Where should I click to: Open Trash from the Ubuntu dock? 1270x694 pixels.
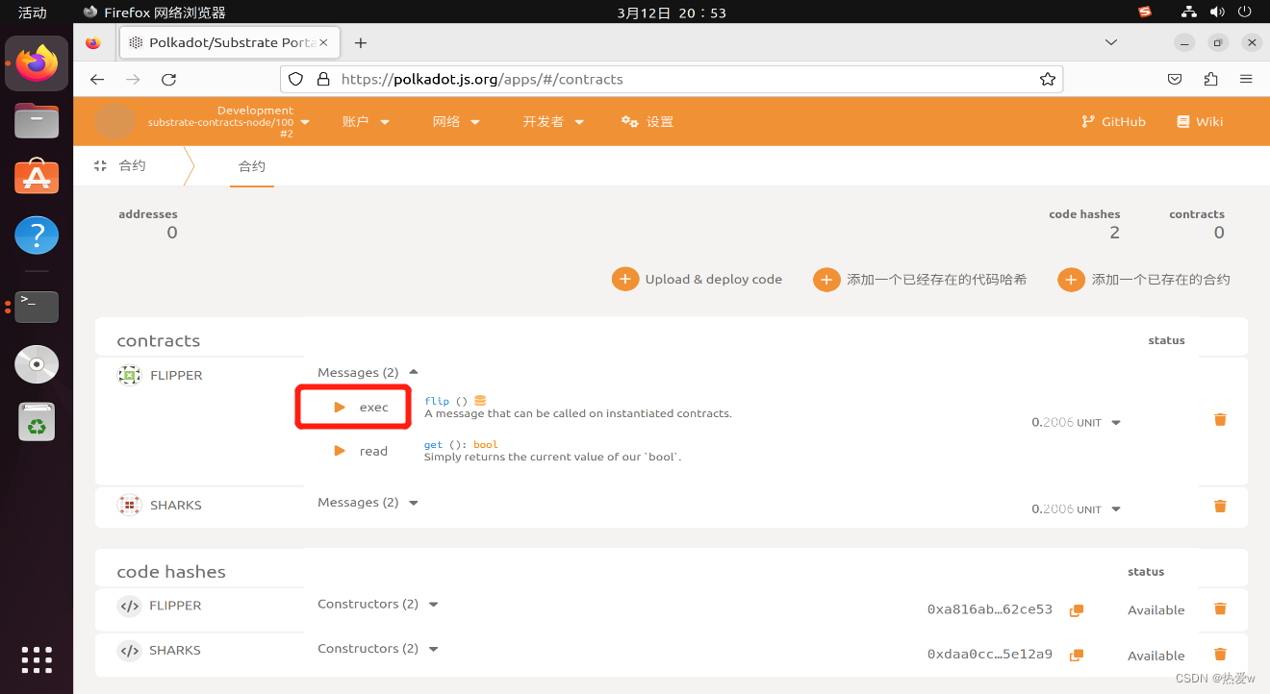(37, 422)
